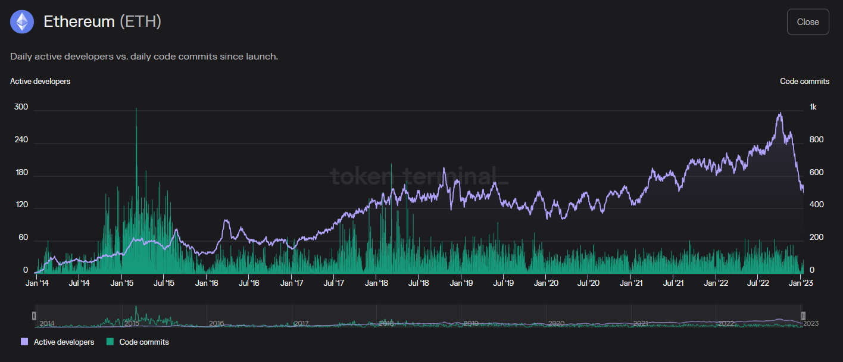
Task: Click the Active developers axis title
Action: 40,81
